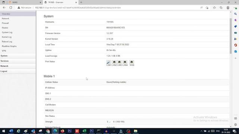
Task: Open Edge sidebar settings gear
Action: (236, 125)
